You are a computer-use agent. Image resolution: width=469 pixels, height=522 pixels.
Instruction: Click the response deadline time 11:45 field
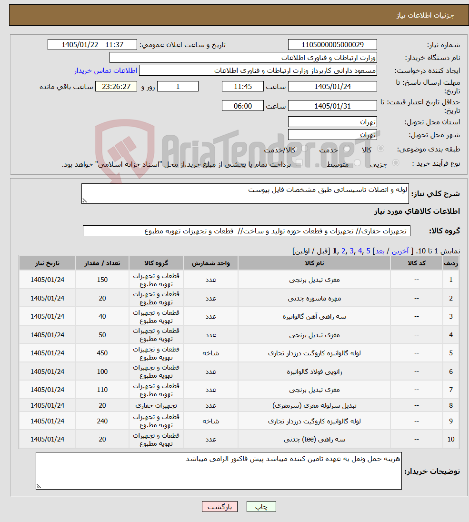[x=243, y=87]
